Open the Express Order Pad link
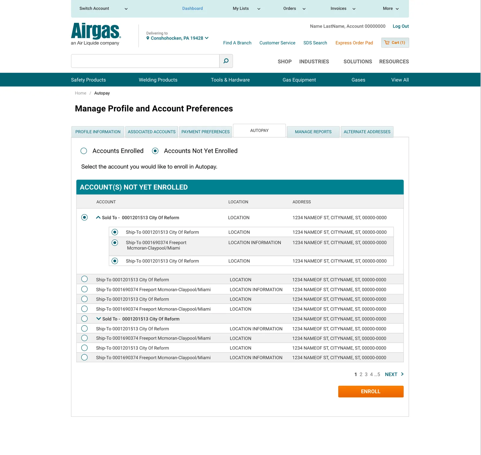This screenshot has width=481, height=455. coord(354,43)
